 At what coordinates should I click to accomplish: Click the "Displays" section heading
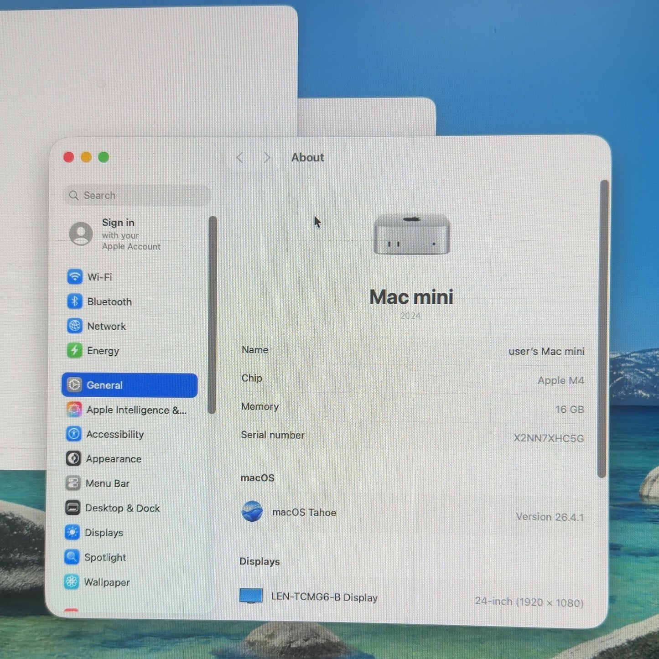click(259, 561)
